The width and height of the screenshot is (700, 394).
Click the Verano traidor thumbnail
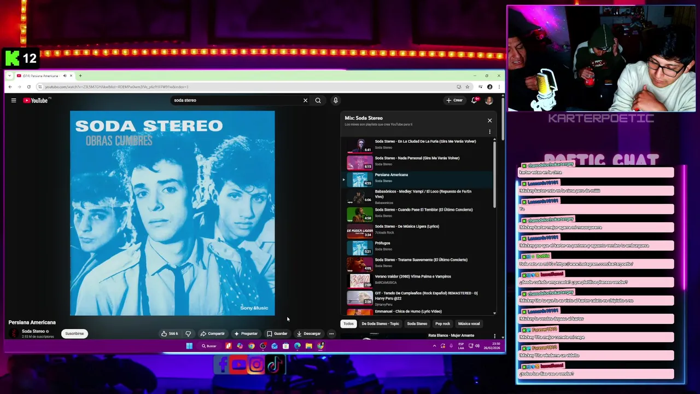pos(360,281)
